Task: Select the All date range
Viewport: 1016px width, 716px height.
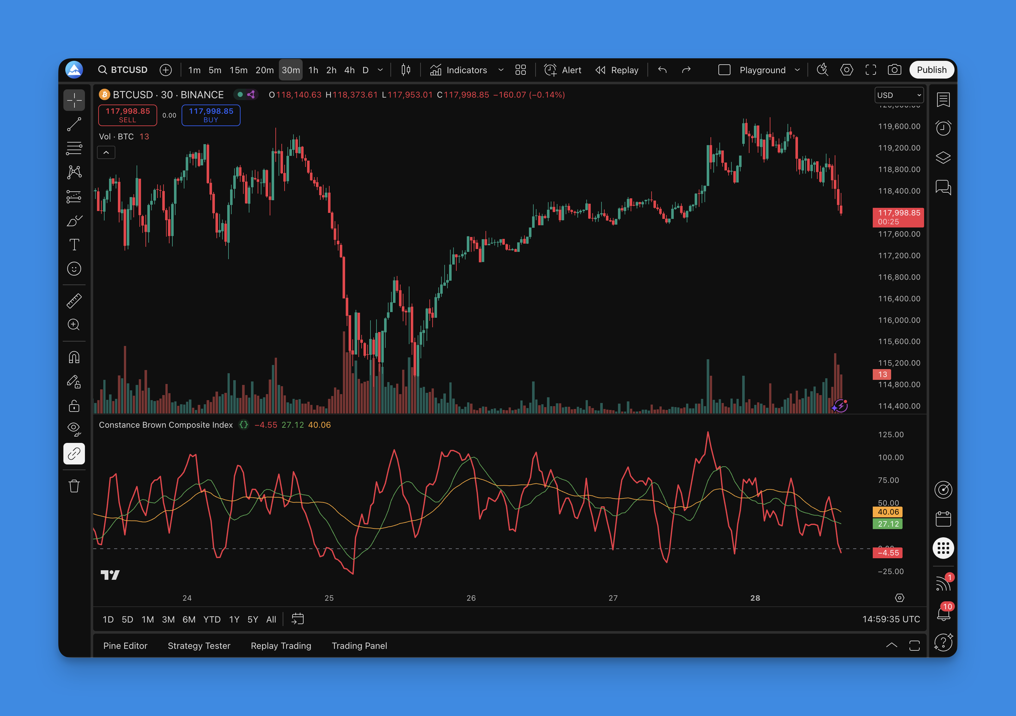Action: click(x=271, y=620)
